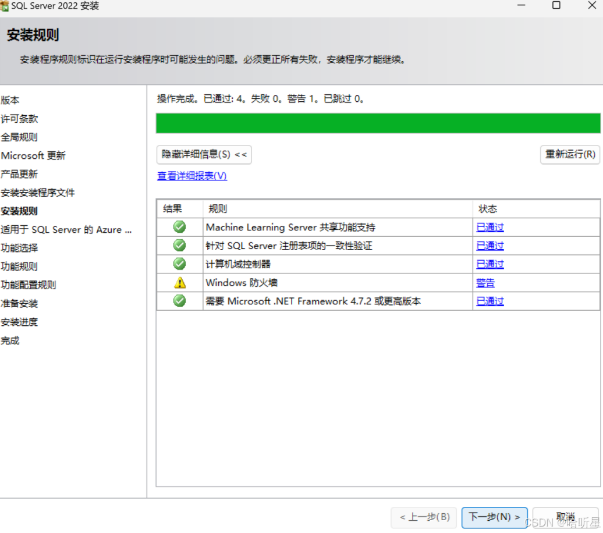This screenshot has width=603, height=533.
Task: Select 功能配置规则 step in sidebar
Action: [x=29, y=285]
